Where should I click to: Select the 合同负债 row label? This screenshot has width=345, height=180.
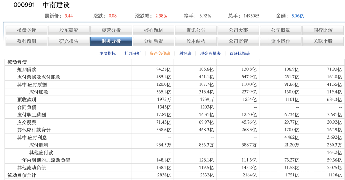coord(27,107)
